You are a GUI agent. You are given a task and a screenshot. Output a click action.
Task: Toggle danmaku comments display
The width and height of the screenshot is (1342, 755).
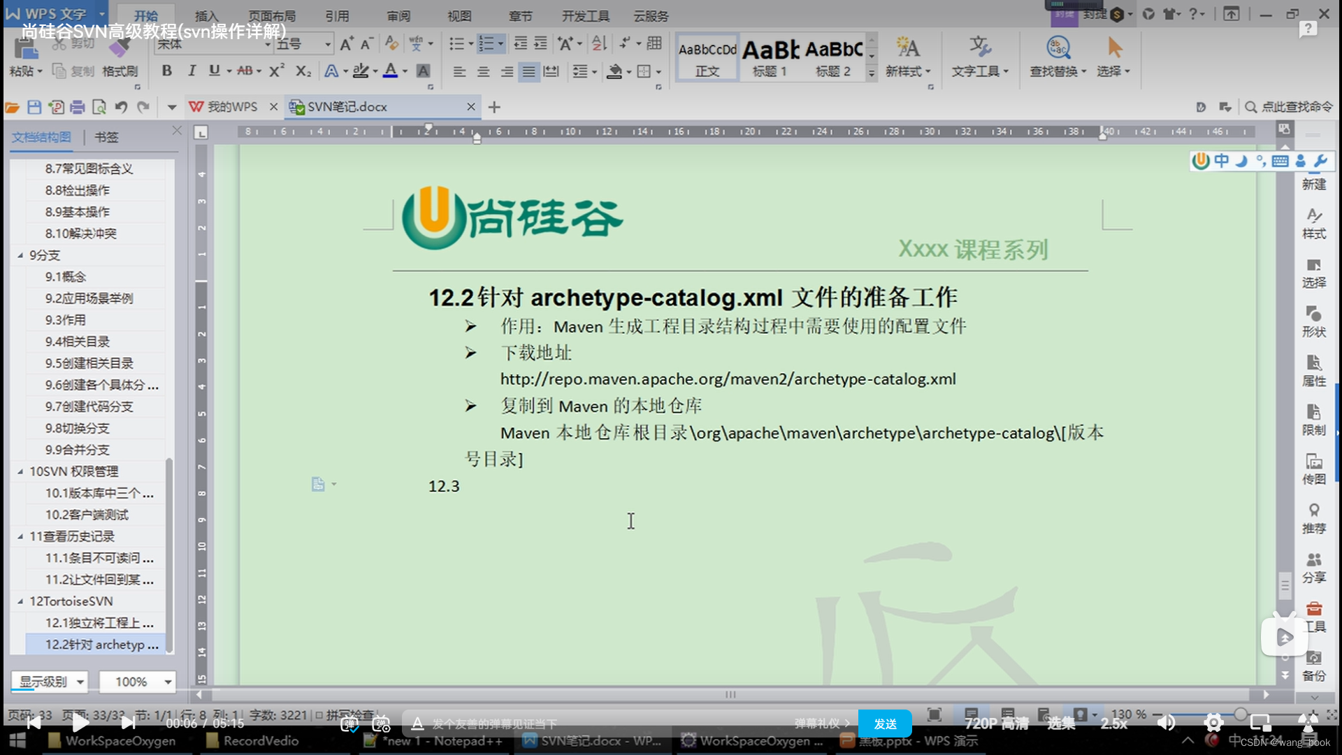(x=349, y=724)
